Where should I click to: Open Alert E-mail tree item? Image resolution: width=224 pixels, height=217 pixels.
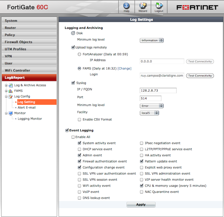coord(26,107)
